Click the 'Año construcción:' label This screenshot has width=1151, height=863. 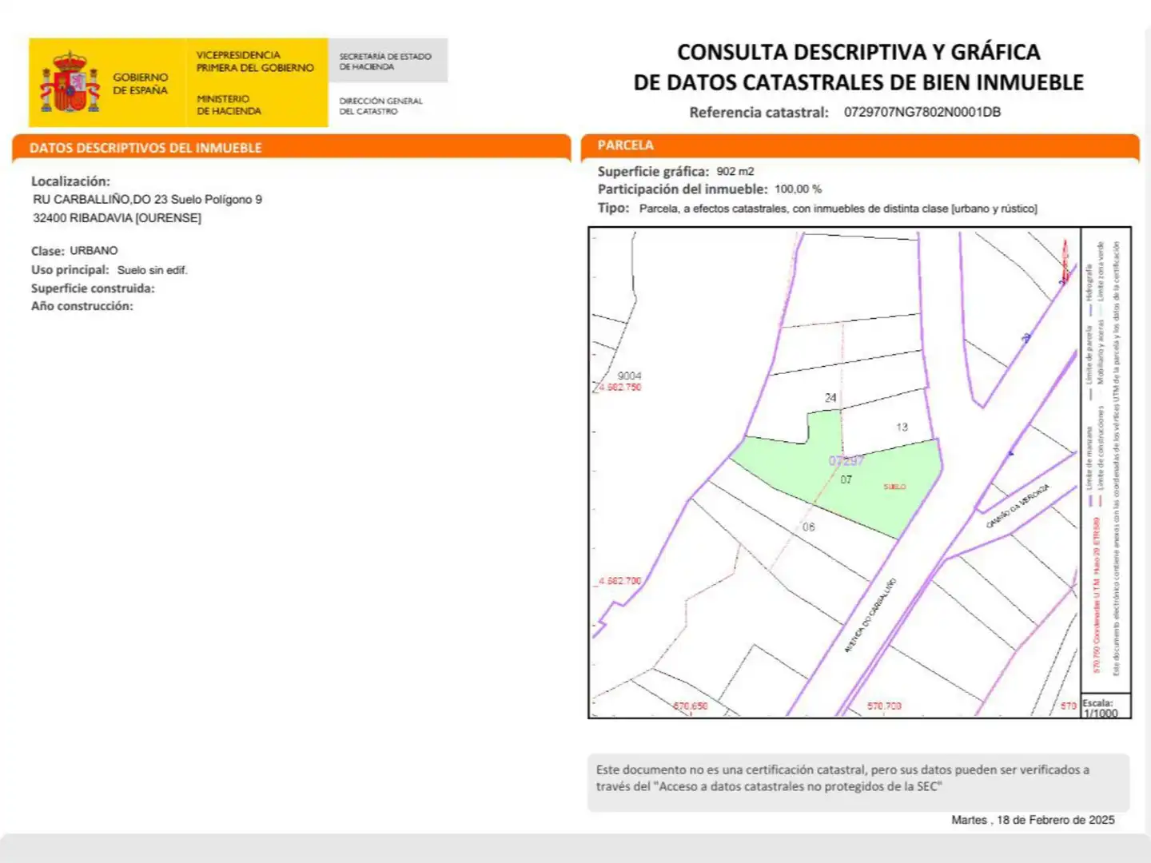coord(82,306)
